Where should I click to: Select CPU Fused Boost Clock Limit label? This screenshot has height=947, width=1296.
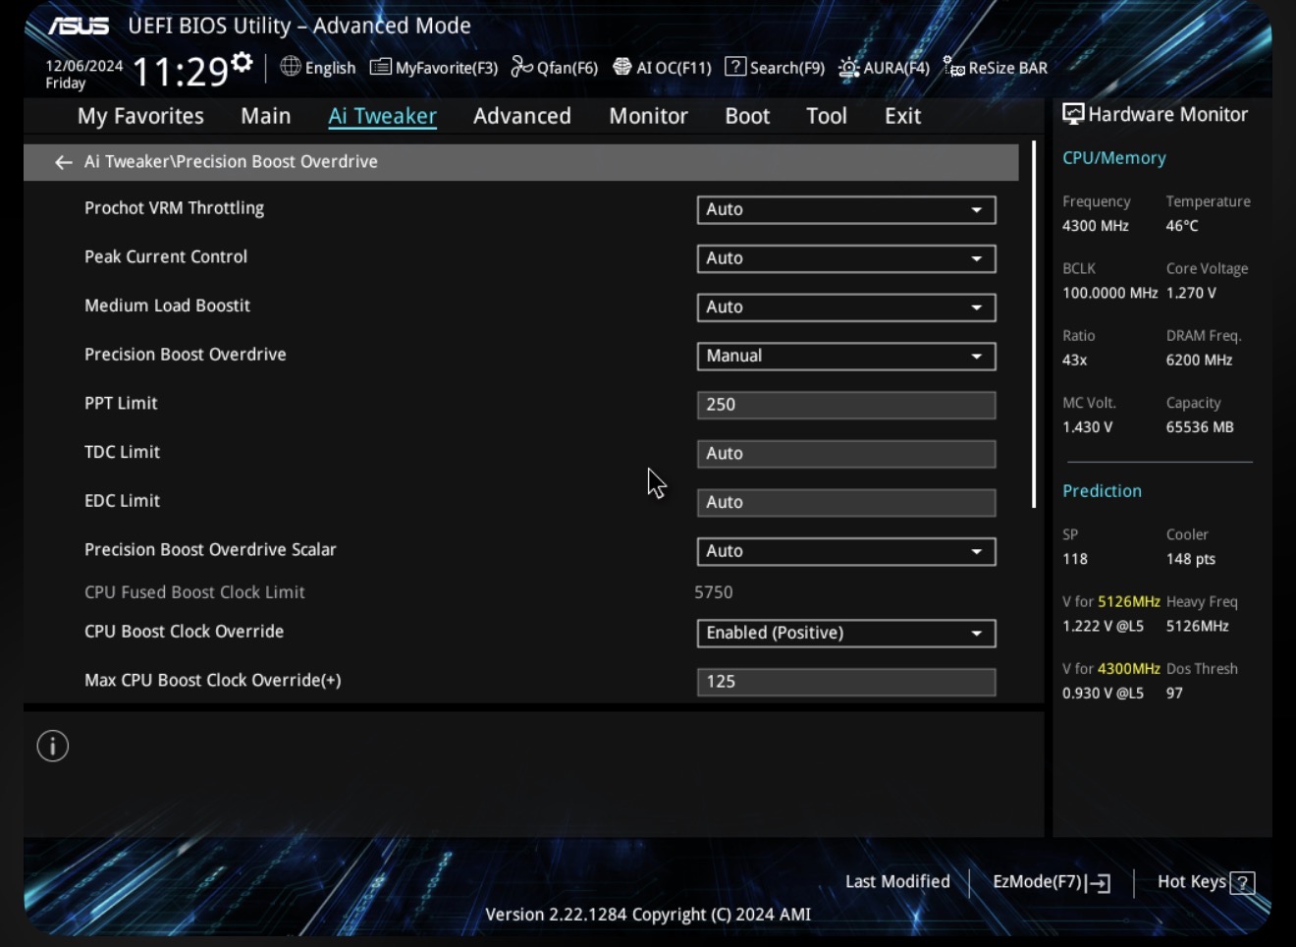click(194, 592)
